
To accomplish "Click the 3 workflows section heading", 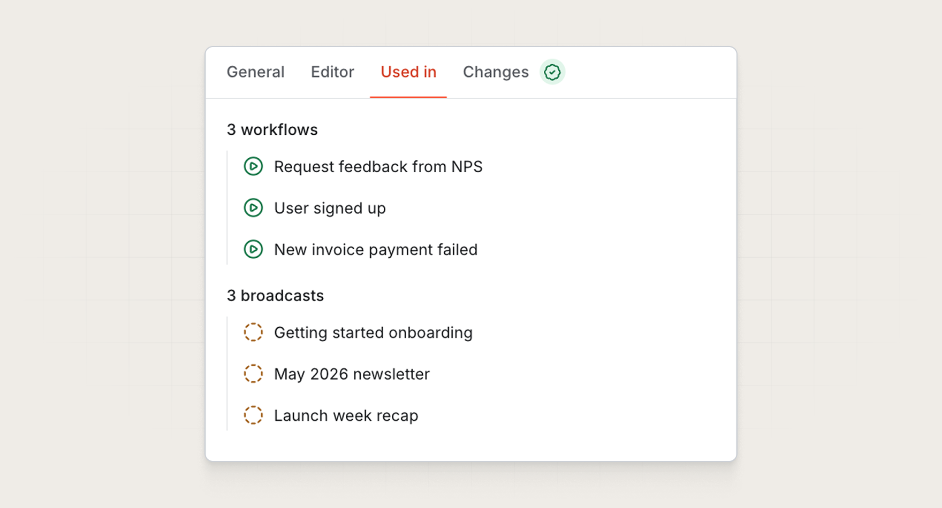I will point(272,130).
